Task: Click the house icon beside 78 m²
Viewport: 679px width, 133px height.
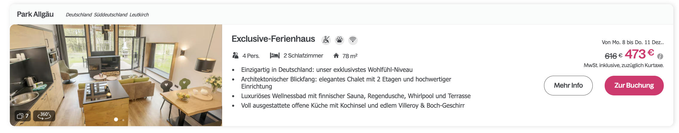Action: [x=336, y=55]
